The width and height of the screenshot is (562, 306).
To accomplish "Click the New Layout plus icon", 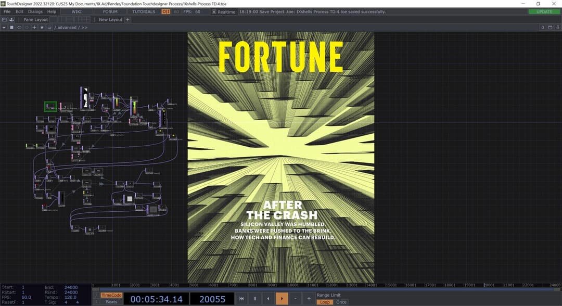I will point(128,19).
